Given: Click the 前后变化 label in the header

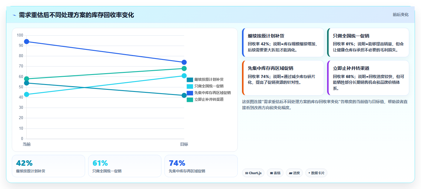Looking at the screenshot, I should pos(400,15).
